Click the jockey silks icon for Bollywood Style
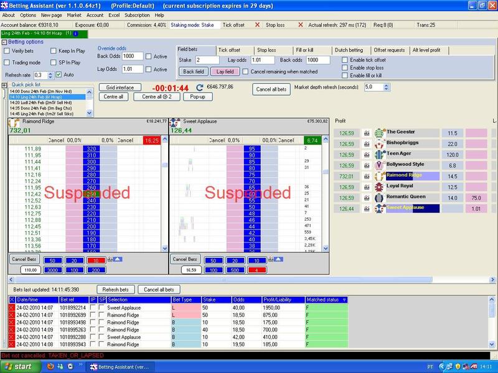 pos(379,165)
